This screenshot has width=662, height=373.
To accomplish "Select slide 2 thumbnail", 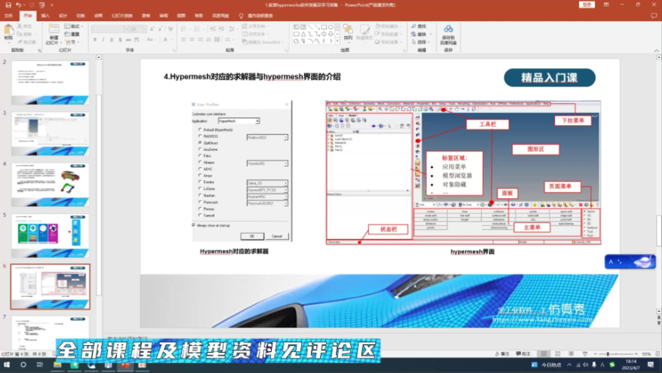I will coord(51,83).
